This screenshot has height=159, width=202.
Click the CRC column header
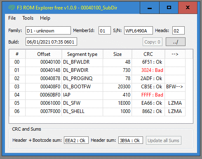(x=148, y=54)
